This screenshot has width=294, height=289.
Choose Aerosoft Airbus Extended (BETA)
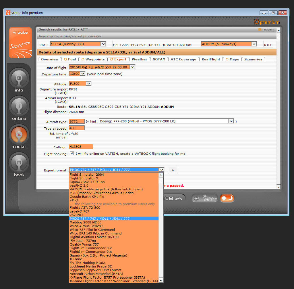114,274
